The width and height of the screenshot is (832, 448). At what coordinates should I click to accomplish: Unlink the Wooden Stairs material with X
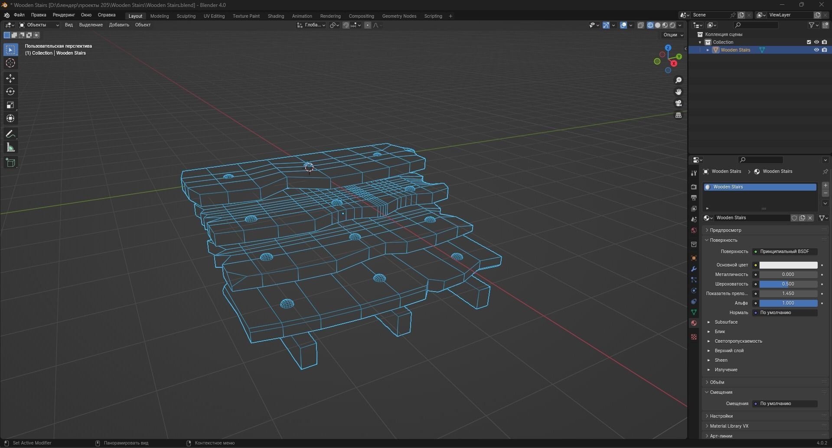pyautogui.click(x=810, y=218)
